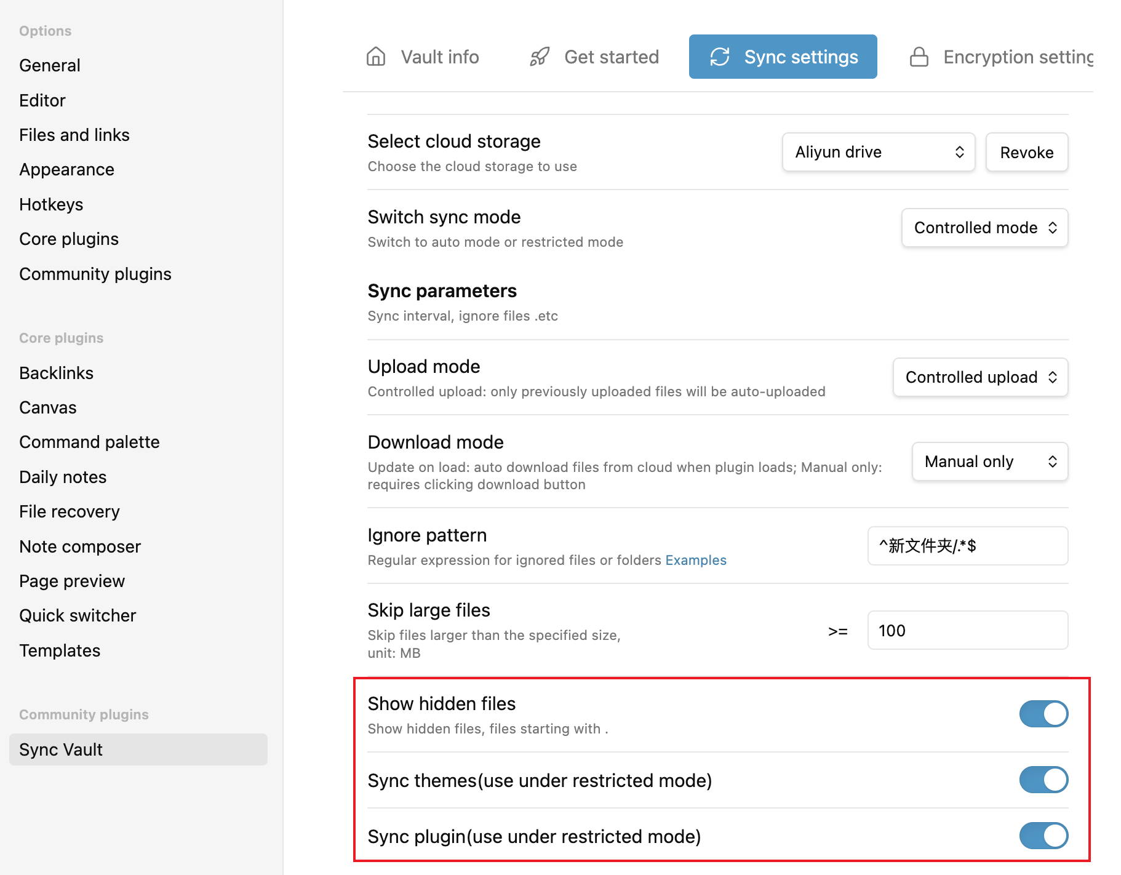Open the Aliyun drive cloud storage dropdown
The height and width of the screenshot is (875, 1121).
(x=878, y=152)
